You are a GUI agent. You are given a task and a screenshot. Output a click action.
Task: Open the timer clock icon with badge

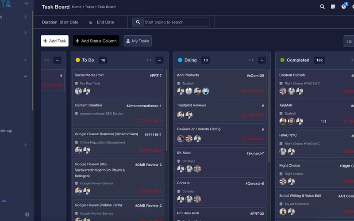click(x=344, y=7)
